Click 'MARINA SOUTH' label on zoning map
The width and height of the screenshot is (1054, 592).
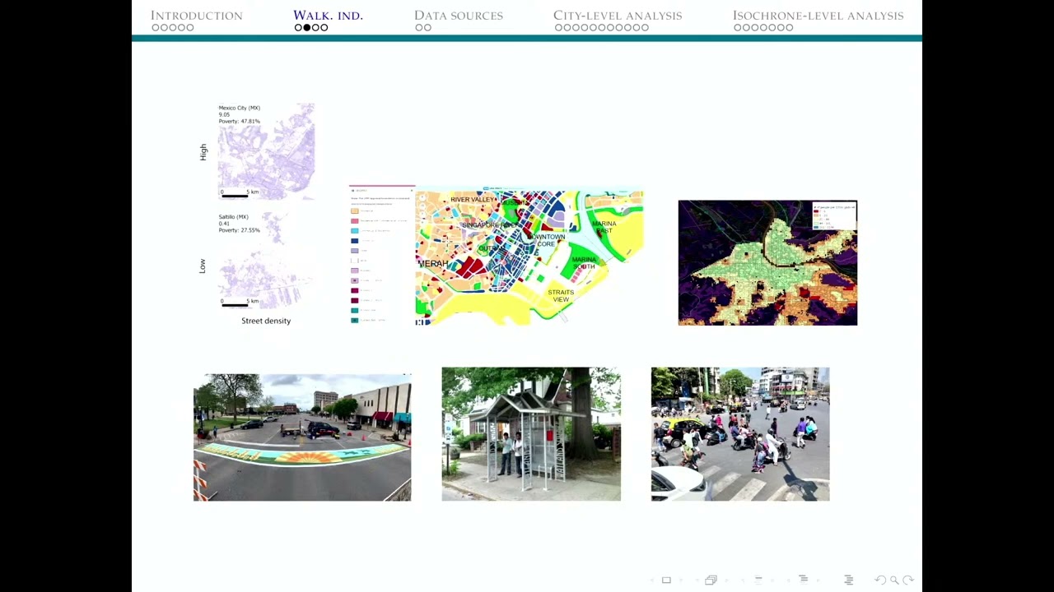(584, 263)
